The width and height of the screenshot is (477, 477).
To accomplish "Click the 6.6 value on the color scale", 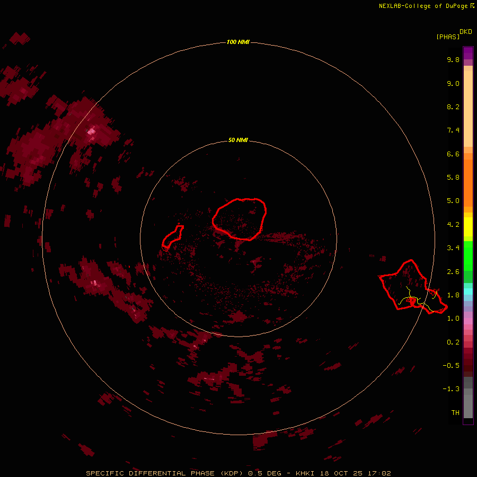I will click(x=453, y=154).
